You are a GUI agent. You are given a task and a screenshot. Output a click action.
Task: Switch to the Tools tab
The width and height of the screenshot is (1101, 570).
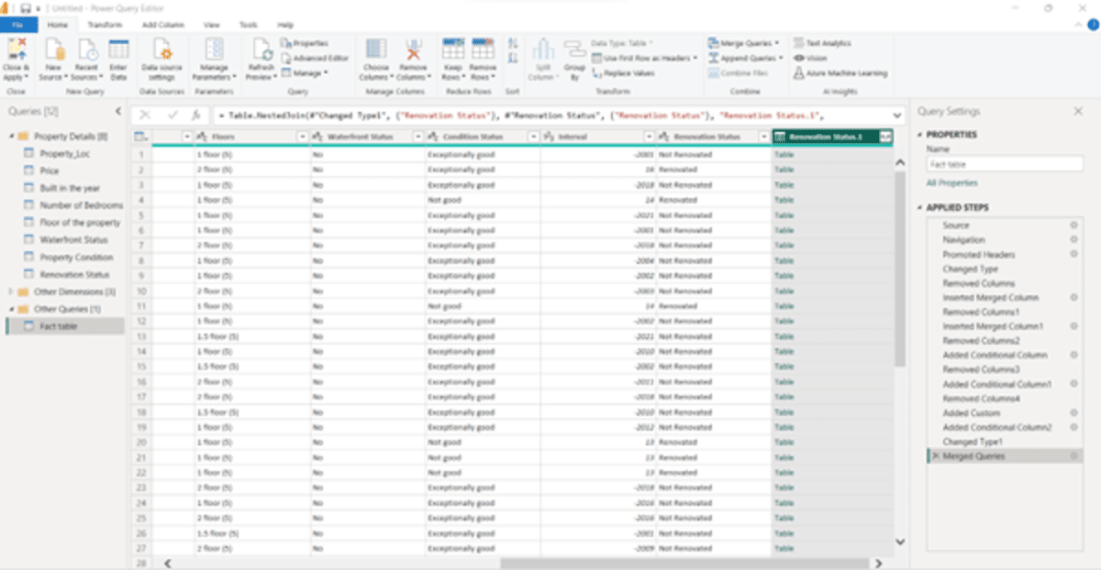[x=248, y=25]
